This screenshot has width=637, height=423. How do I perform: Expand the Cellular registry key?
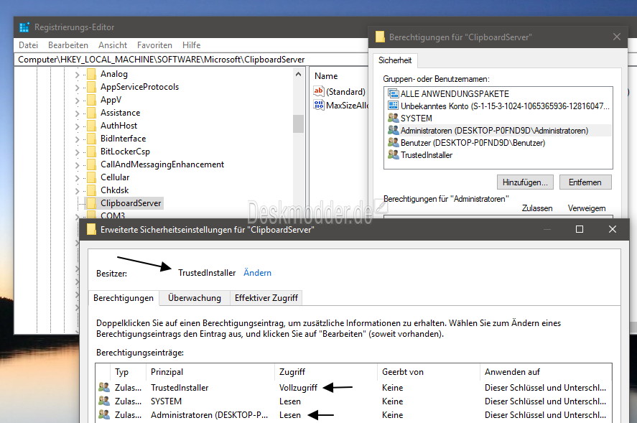(77, 178)
